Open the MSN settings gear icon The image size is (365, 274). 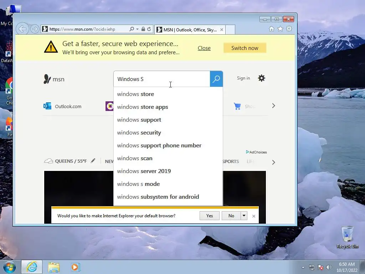[x=261, y=78]
